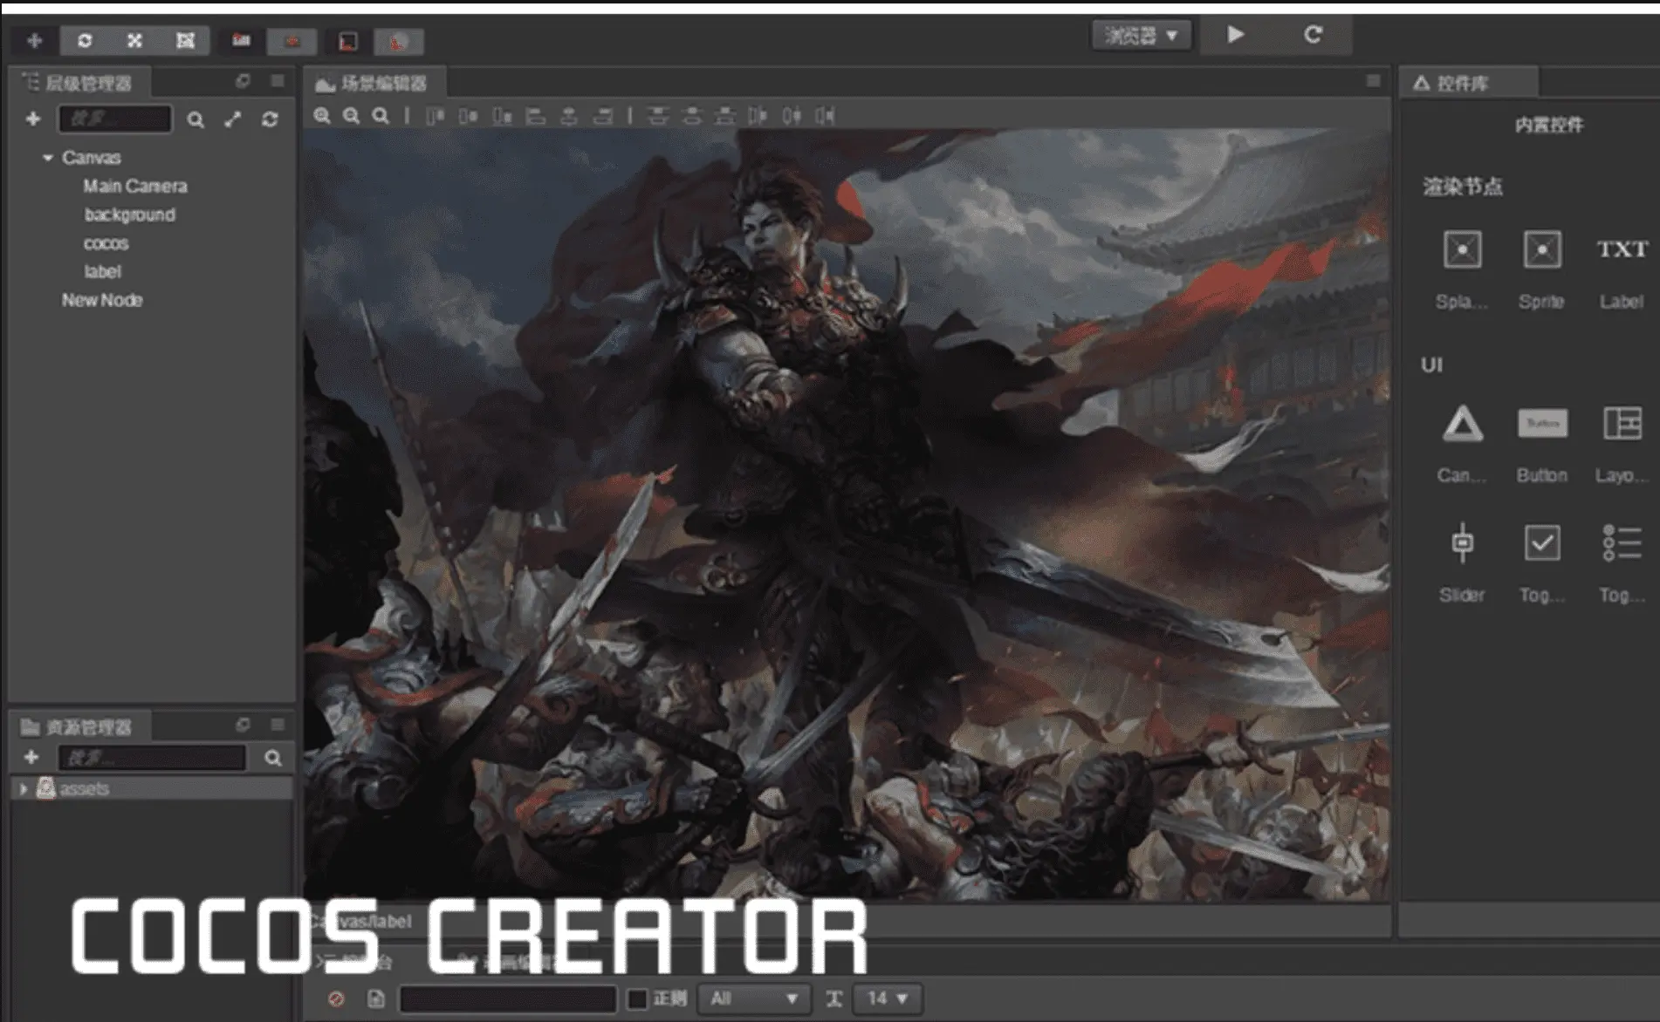The width and height of the screenshot is (1660, 1022).
Task: Select the Toggle checkbox widget icon
Action: (x=1542, y=542)
